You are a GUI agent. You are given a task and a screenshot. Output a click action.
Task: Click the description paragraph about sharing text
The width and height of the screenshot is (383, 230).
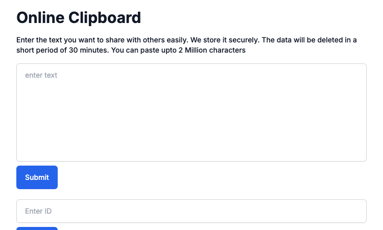click(x=186, y=45)
